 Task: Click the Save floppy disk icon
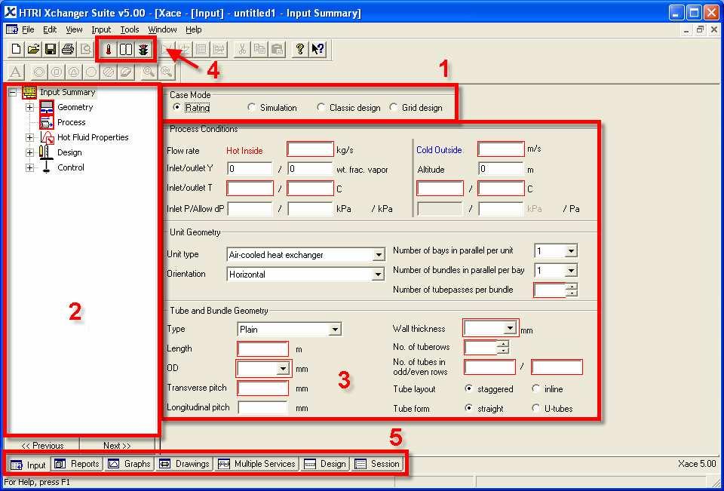click(51, 49)
